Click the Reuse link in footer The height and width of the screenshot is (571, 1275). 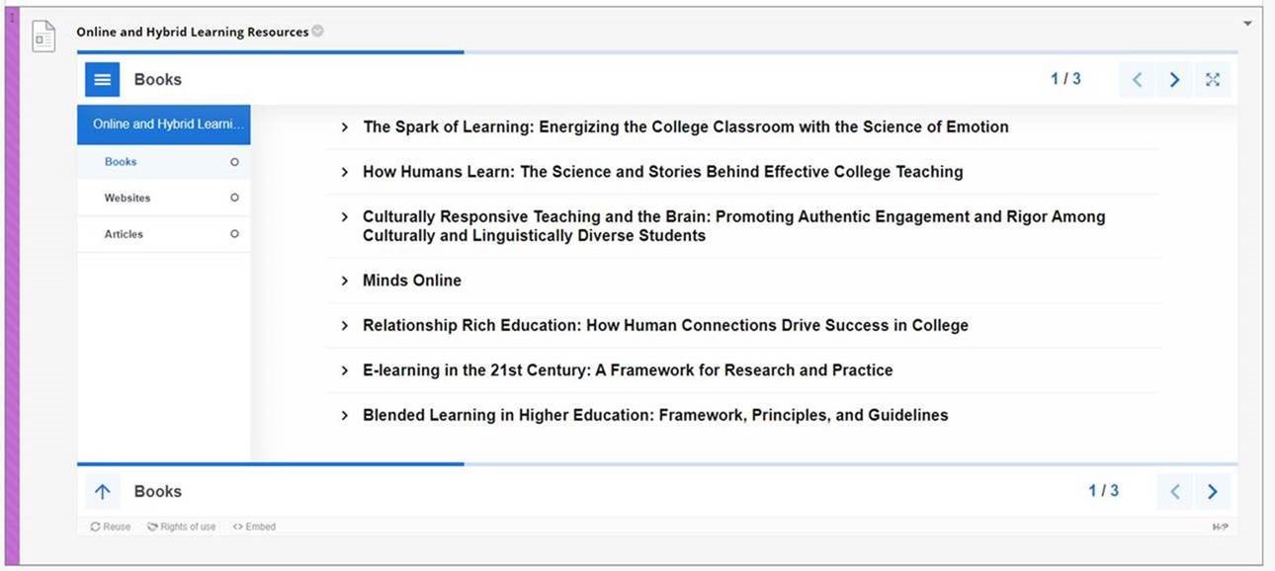(x=110, y=527)
